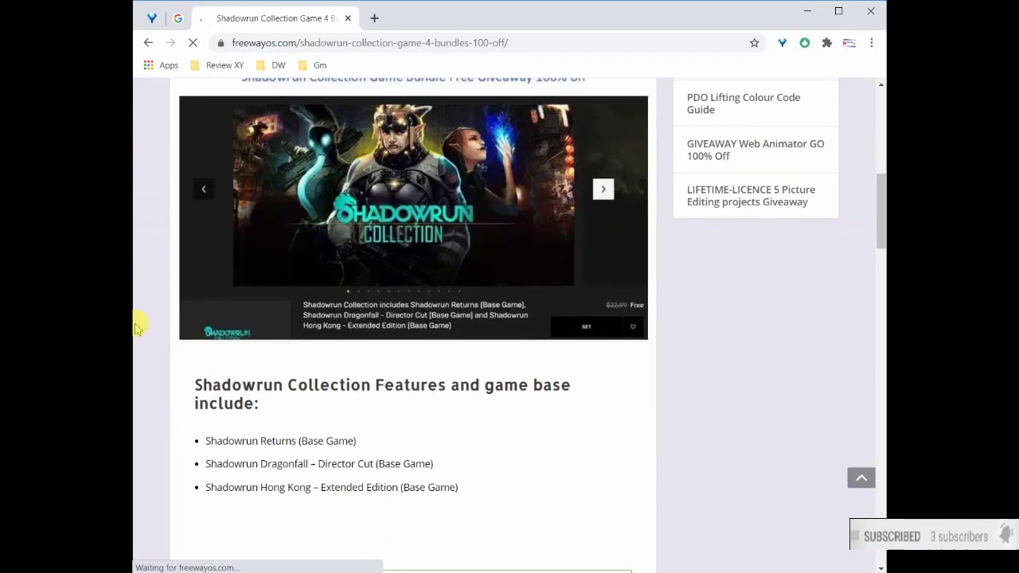
Task: Open the Chrome three-dot menu
Action: (x=872, y=43)
